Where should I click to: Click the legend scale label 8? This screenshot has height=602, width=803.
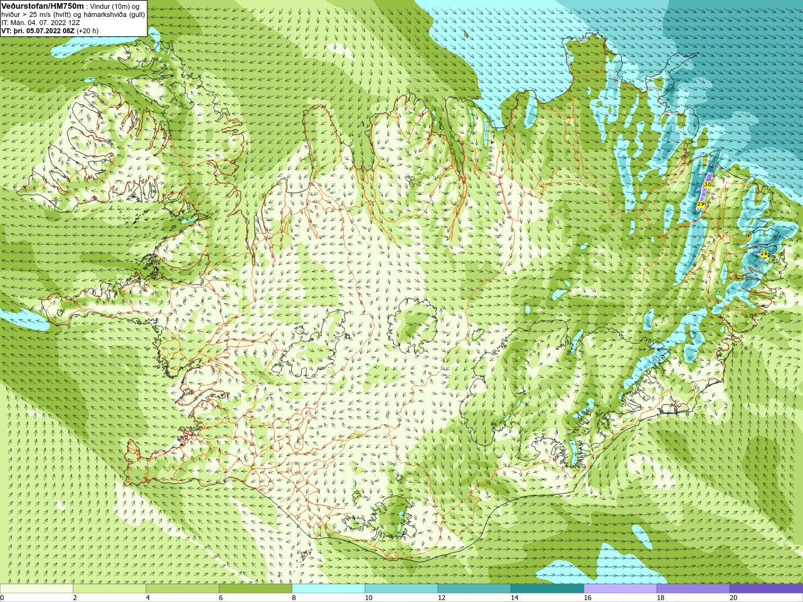click(294, 598)
